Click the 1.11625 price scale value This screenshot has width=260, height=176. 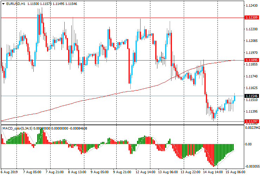(x=252, y=88)
